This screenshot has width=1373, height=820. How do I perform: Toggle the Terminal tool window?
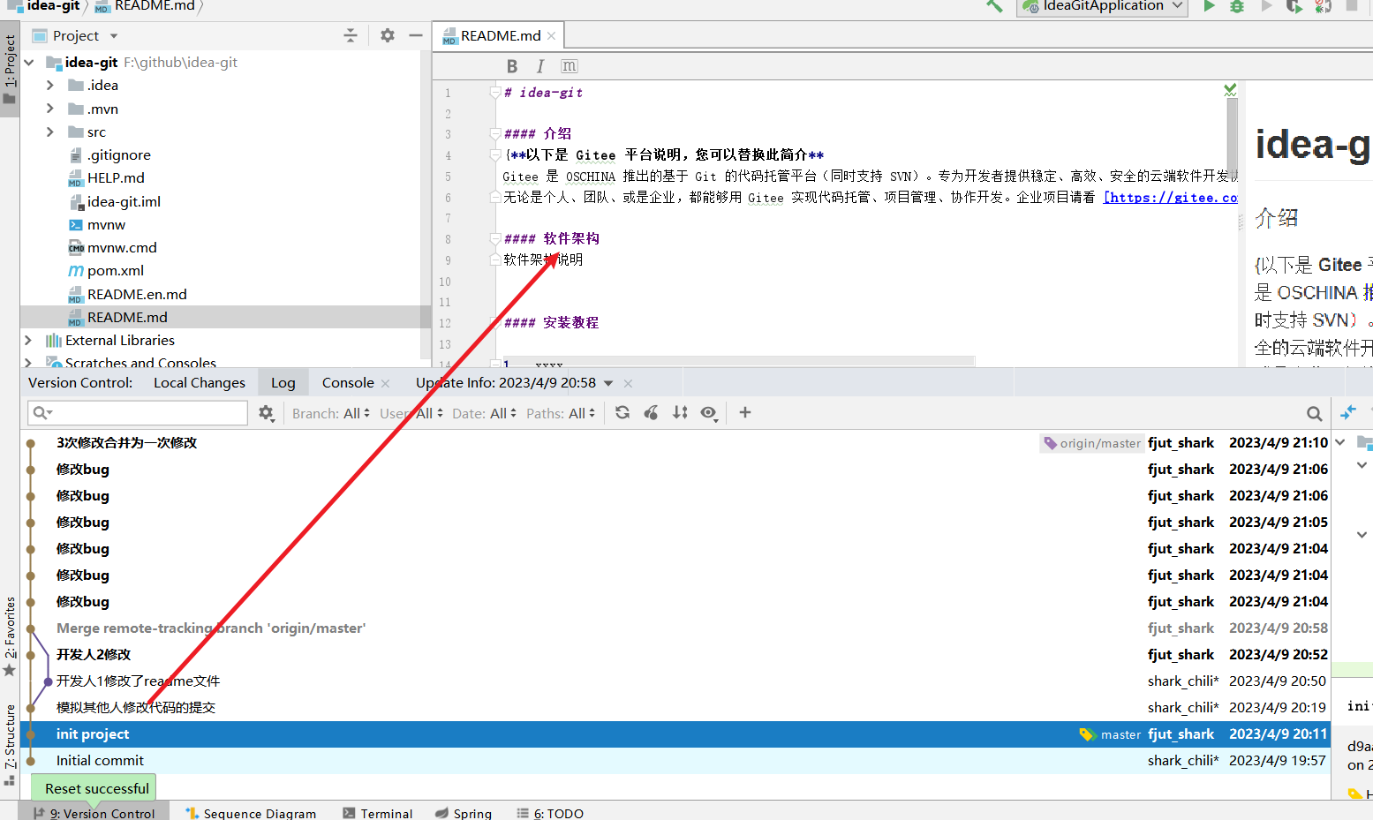(x=377, y=813)
